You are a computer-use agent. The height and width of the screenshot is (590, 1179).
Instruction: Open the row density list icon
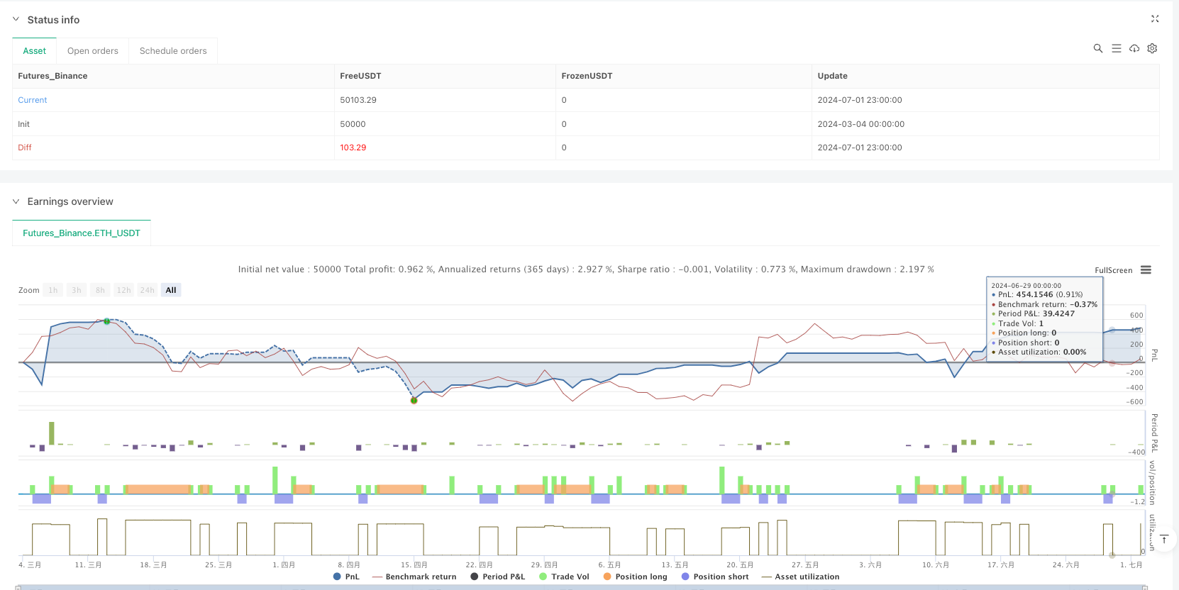[x=1116, y=48]
